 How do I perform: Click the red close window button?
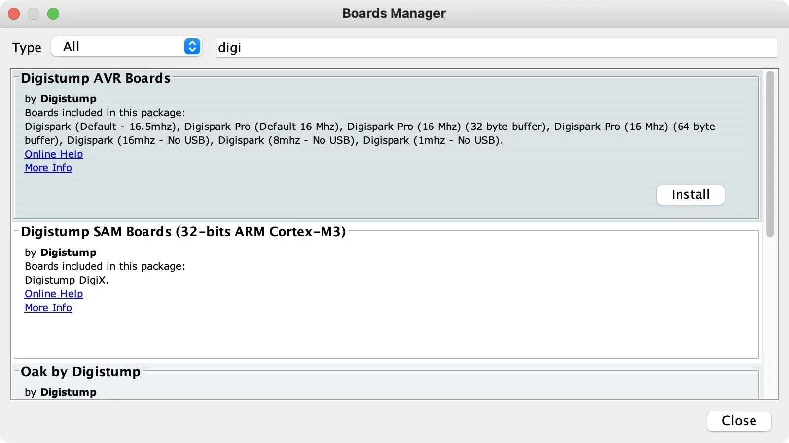tap(14, 14)
